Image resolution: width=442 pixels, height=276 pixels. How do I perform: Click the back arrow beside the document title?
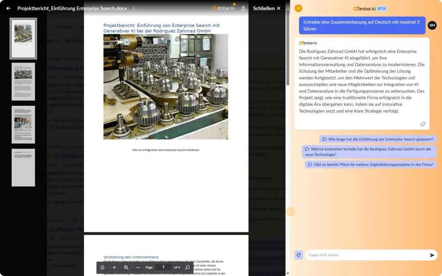(x=9, y=8)
